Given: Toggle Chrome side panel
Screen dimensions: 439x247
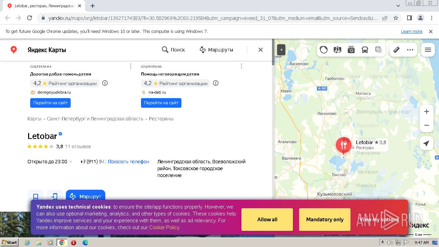Looking at the screenshot, I should [409, 18].
